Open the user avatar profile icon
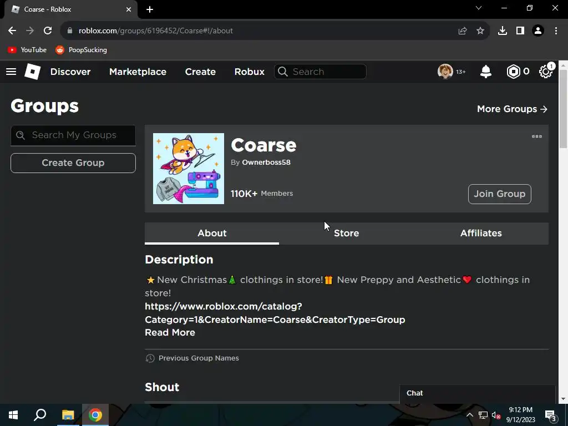Screen dimensions: 568x426 (x=445, y=72)
